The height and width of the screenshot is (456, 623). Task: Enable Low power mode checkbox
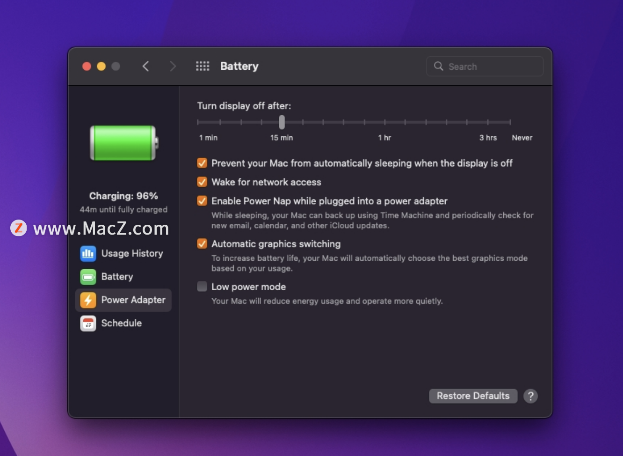tap(202, 287)
